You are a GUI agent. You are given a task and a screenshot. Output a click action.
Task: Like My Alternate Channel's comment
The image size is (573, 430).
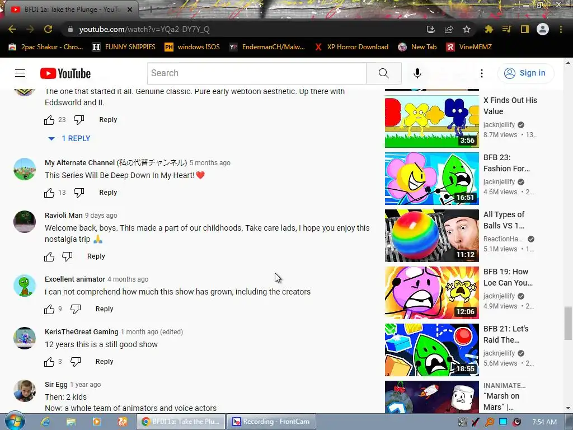[49, 193]
